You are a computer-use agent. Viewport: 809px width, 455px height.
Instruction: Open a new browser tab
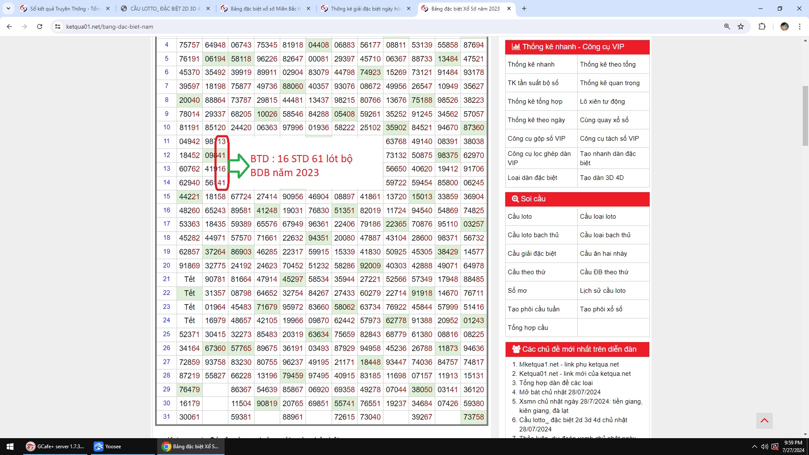(524, 8)
